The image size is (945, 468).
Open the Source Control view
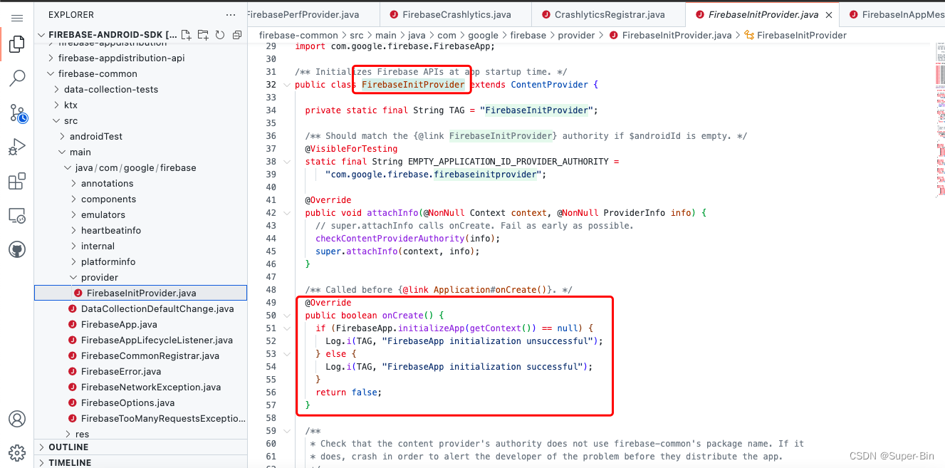17,112
